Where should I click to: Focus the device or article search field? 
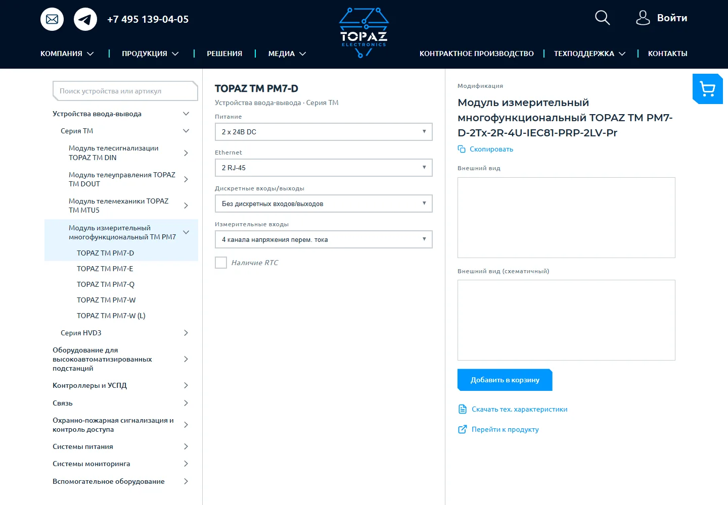coord(125,91)
